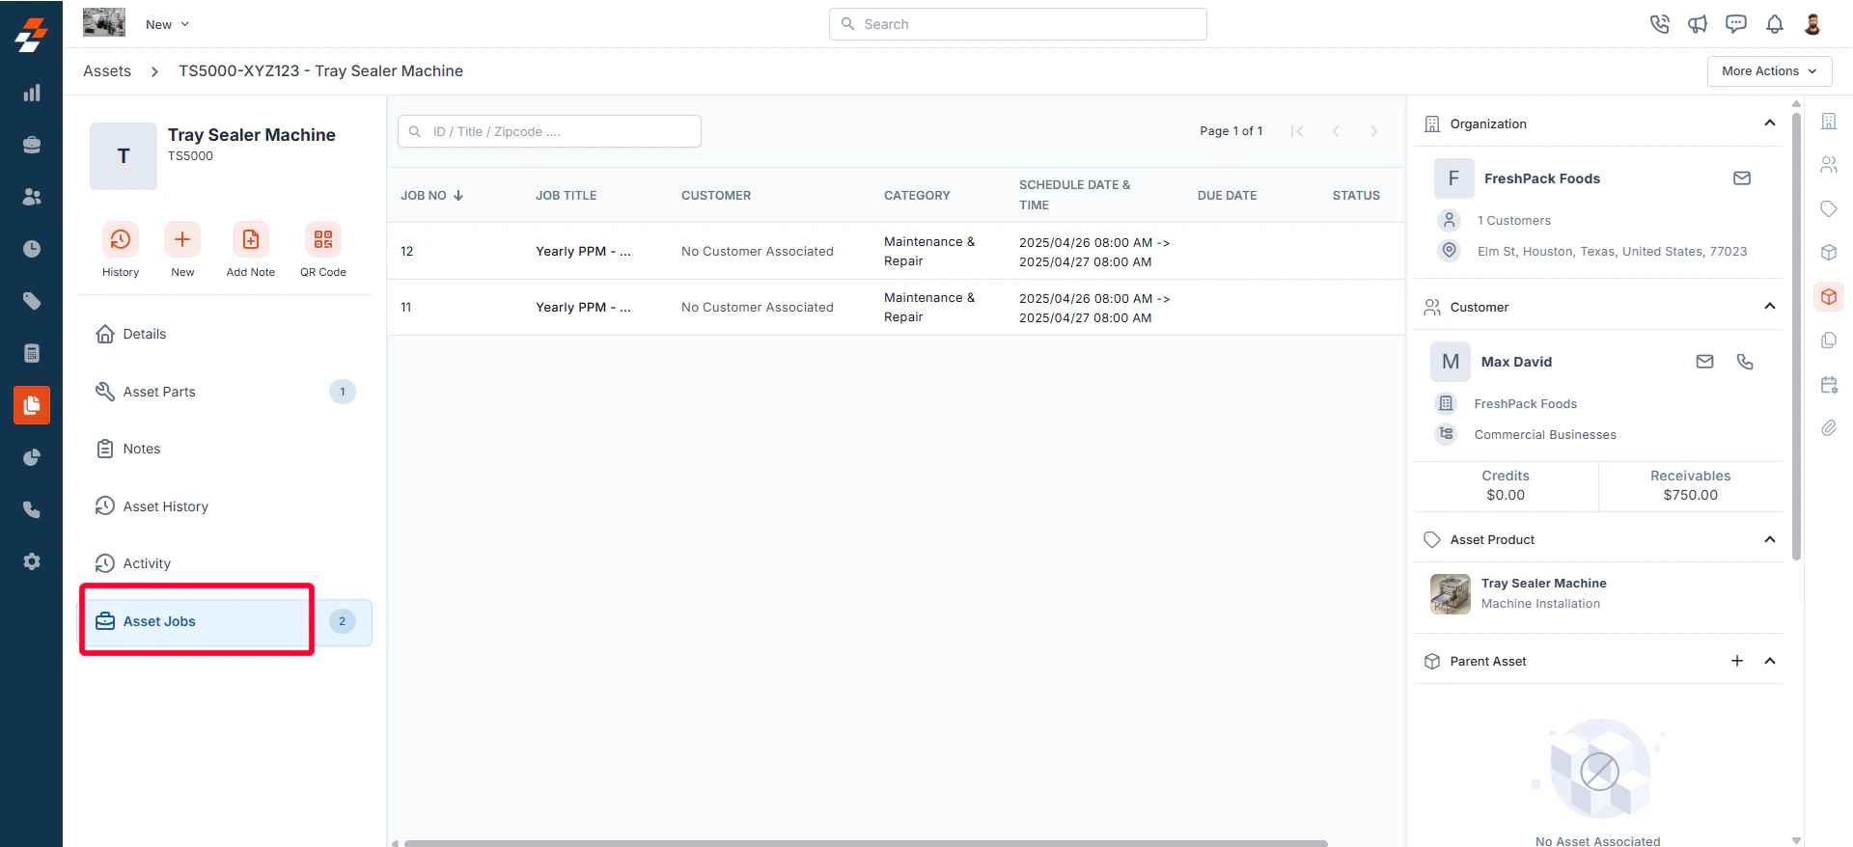This screenshot has height=847, width=1853.
Task: Email FreshPack Foods via envelope icon
Action: tap(1742, 178)
